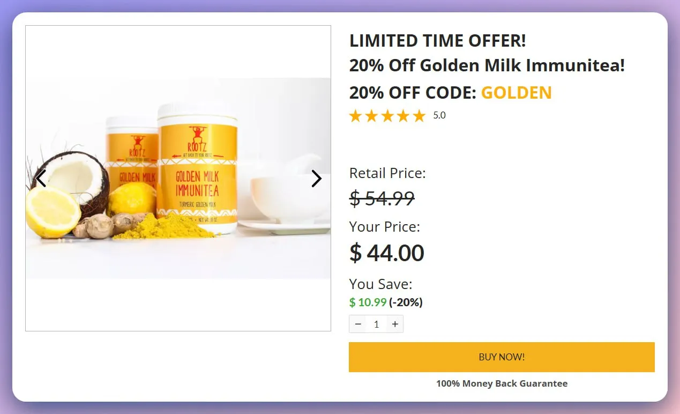Click the first rating star
Screen dimensions: 680x414
pyautogui.click(x=355, y=116)
